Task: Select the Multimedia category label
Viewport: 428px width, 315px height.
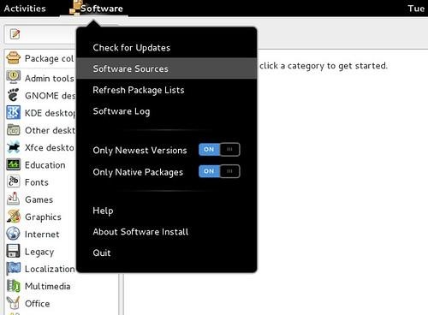Action: point(48,286)
